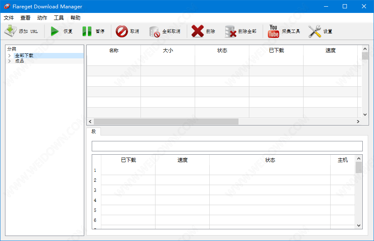
Task: Click the Flareget app icon in title bar
Action: click(7, 6)
